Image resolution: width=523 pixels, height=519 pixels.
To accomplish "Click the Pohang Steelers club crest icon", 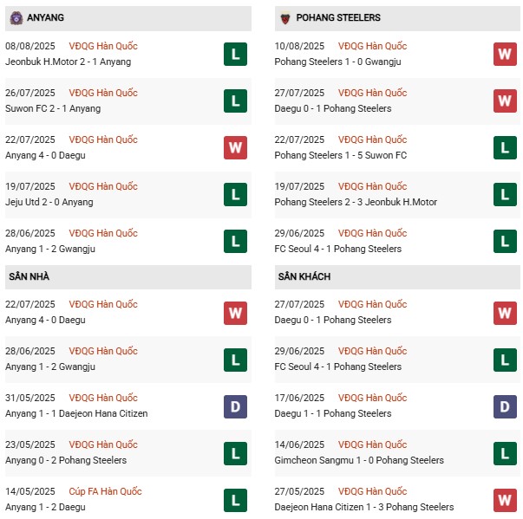I will [284, 17].
